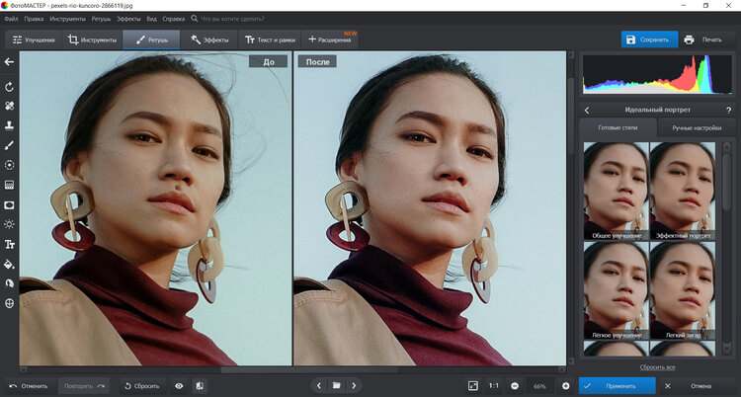Select the globe-shaped tool at sidebar bottom
The height and width of the screenshot is (397, 741).
coord(9,303)
